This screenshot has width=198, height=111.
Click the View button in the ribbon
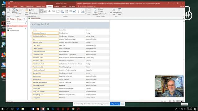pyautogui.click(x=8, y=11)
